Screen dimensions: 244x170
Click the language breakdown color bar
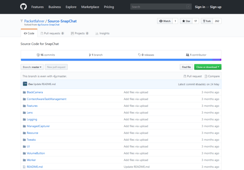121,60
